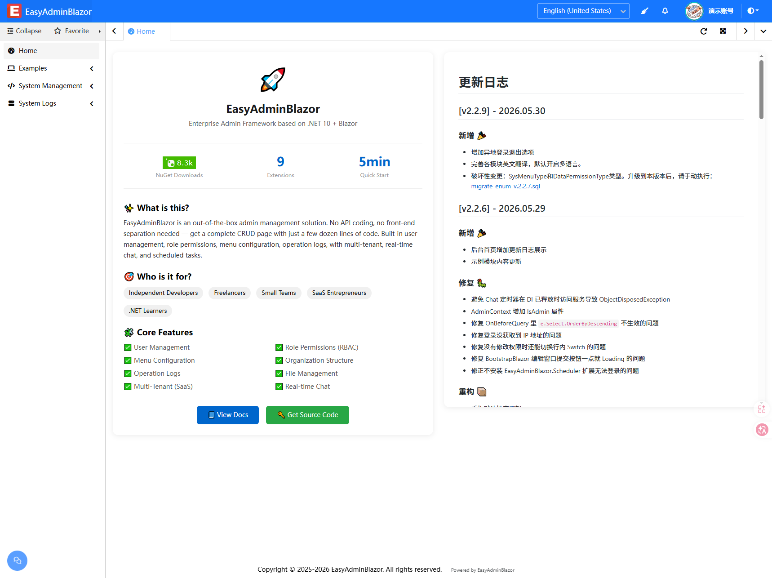The width and height of the screenshot is (772, 578).
Task: Open the chat bubble button at bottom left
Action: point(17,561)
